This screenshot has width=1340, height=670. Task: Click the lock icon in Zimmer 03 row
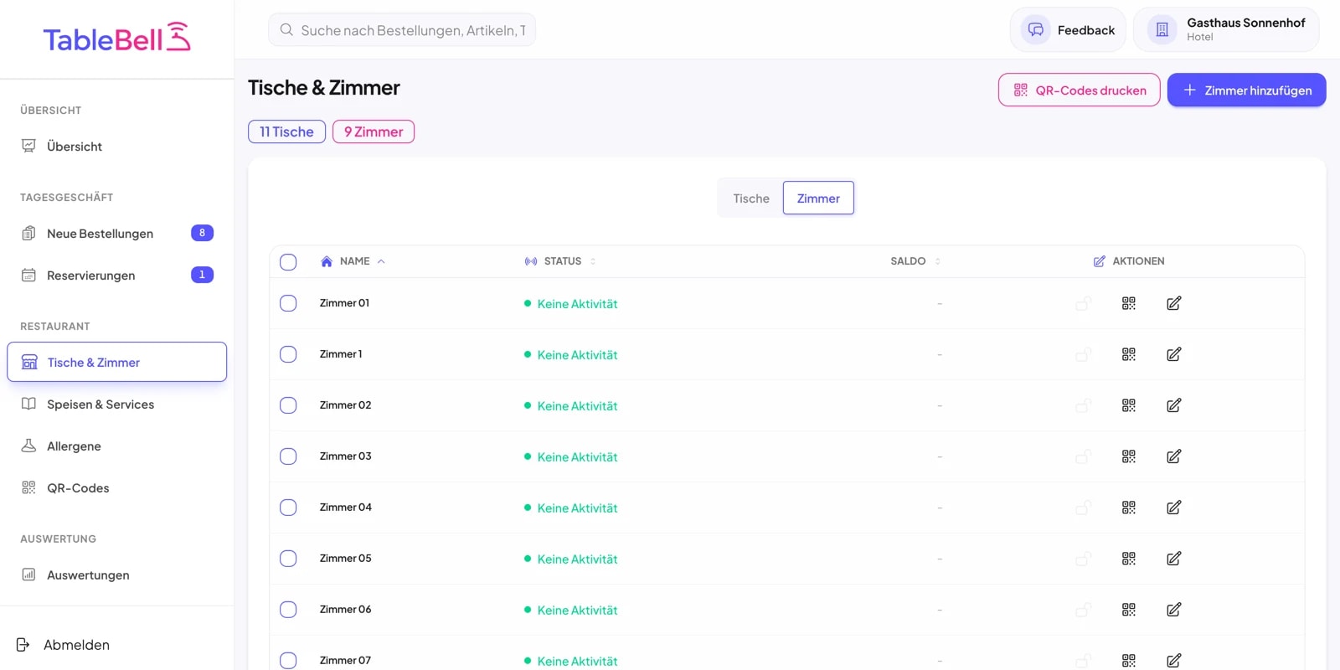[x=1083, y=456]
